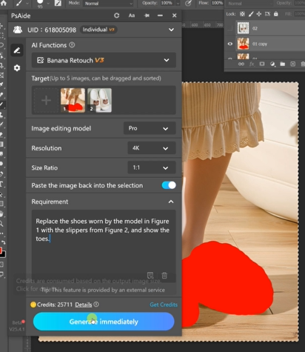Click the pin panel icon
The width and height of the screenshot is (305, 352).
pos(147,16)
